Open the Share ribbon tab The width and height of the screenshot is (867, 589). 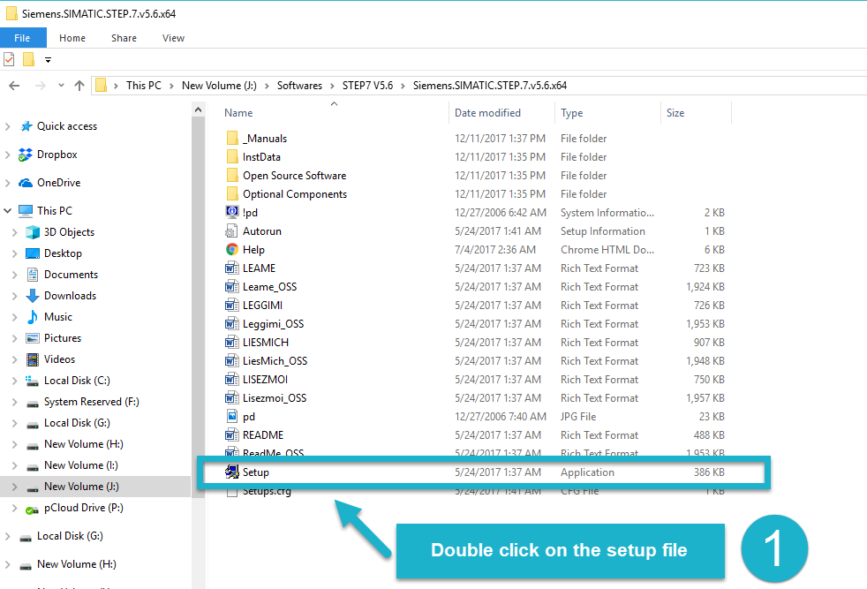(124, 38)
